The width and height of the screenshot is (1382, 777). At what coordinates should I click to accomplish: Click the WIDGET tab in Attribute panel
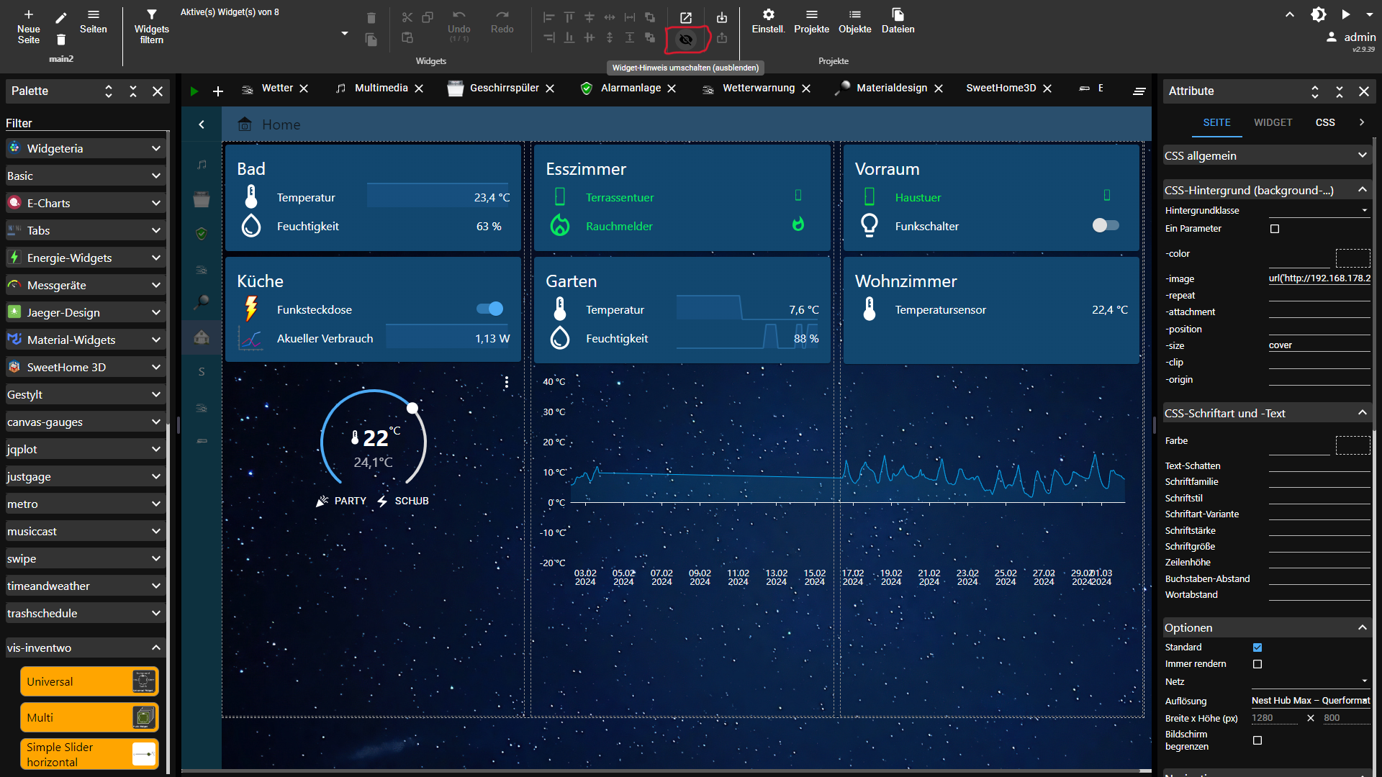pyautogui.click(x=1274, y=122)
